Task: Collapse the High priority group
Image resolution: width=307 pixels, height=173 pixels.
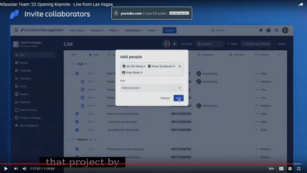Action: [73, 64]
